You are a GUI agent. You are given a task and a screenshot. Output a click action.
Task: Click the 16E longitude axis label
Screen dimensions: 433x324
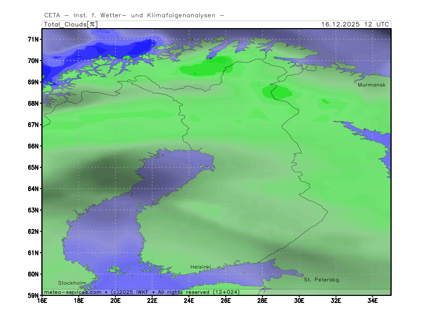[42, 301]
